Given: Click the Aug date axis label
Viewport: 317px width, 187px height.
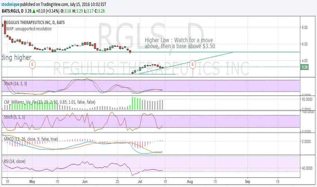Looking at the screenshot, I should pyautogui.click(x=190, y=181).
